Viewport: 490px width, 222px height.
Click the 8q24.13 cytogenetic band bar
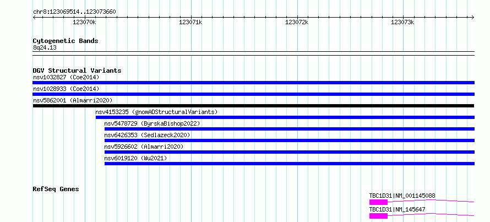[253, 53]
